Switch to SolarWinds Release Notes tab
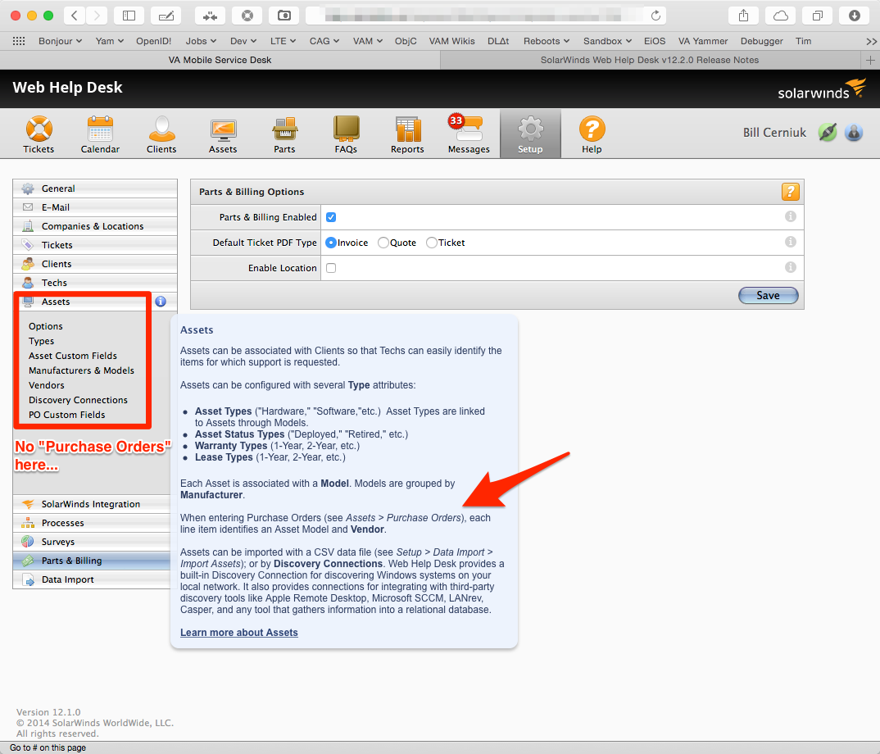The width and height of the screenshot is (880, 754). 650,60
